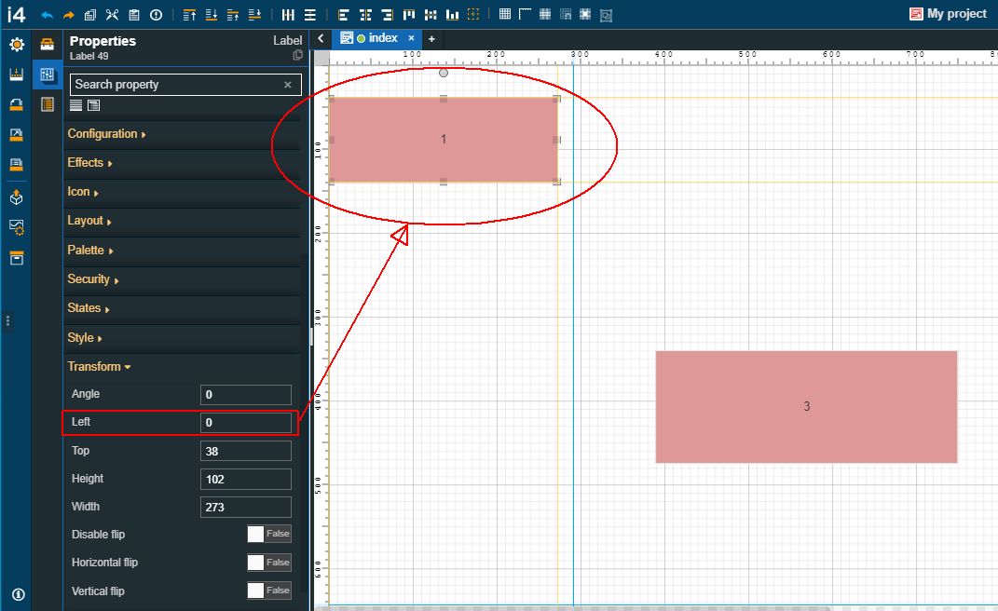Toggle the Vertical flip switch
This screenshot has width=998, height=611.
point(269,590)
